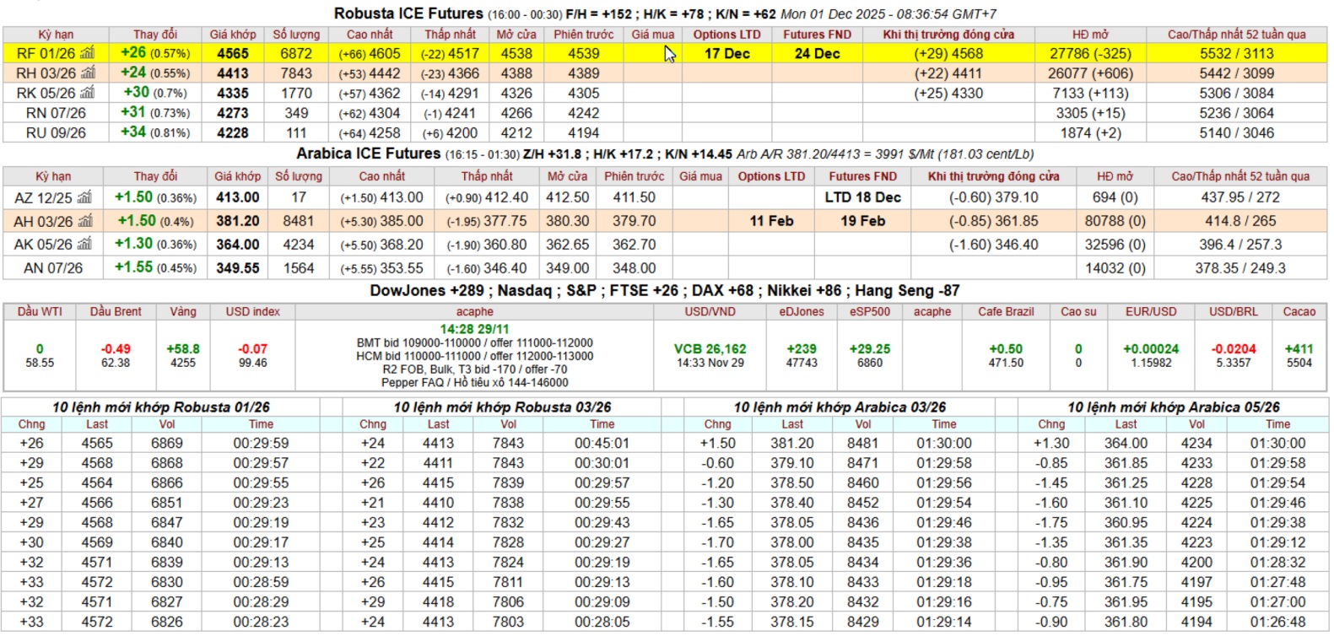Image resolution: width=1334 pixels, height=636 pixels.
Task: Click the Robusta ICE Futures title
Action: coord(408,13)
